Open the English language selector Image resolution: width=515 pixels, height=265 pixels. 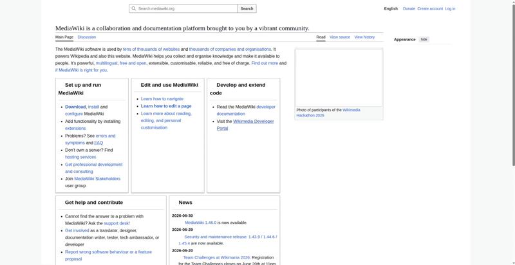pyautogui.click(x=391, y=9)
